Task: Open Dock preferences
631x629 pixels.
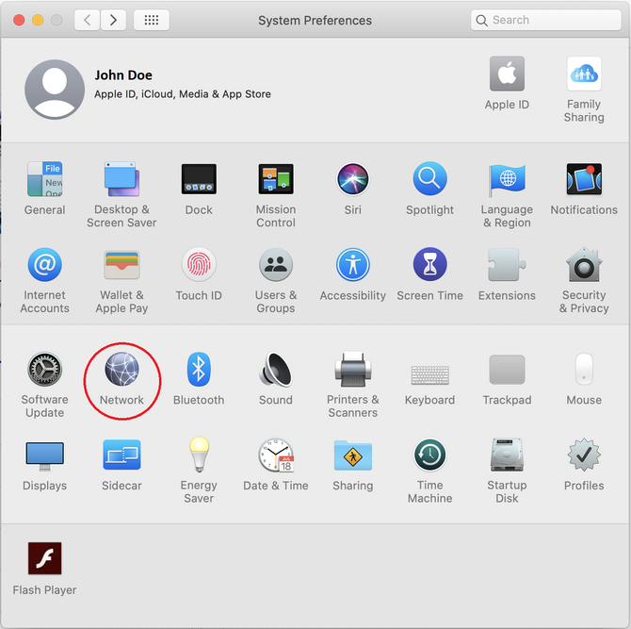Action: click(x=199, y=179)
